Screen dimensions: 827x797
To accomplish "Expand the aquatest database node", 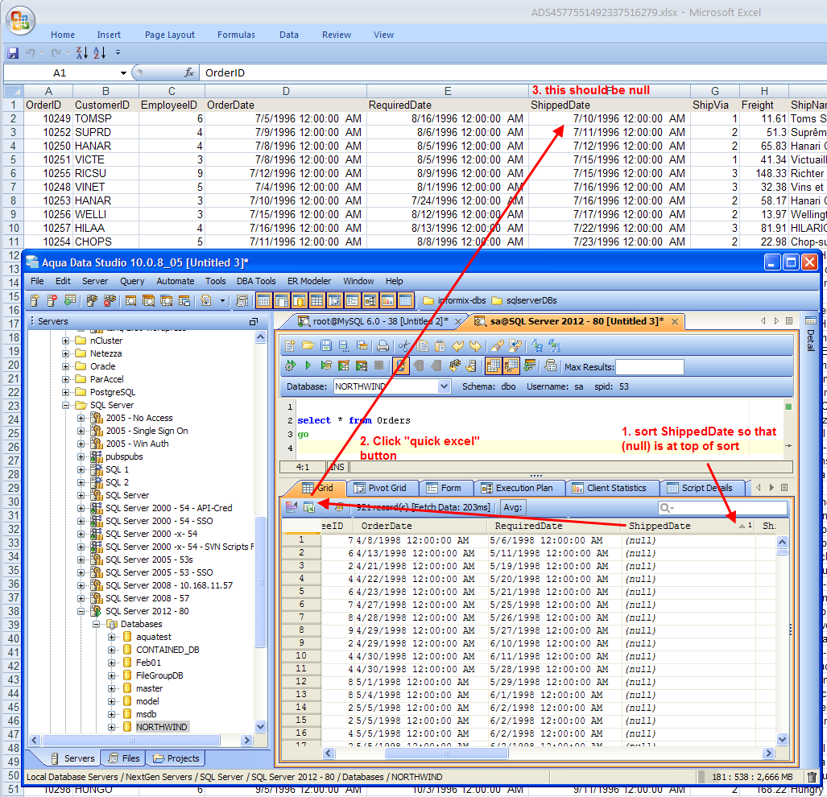I will click(x=111, y=638).
